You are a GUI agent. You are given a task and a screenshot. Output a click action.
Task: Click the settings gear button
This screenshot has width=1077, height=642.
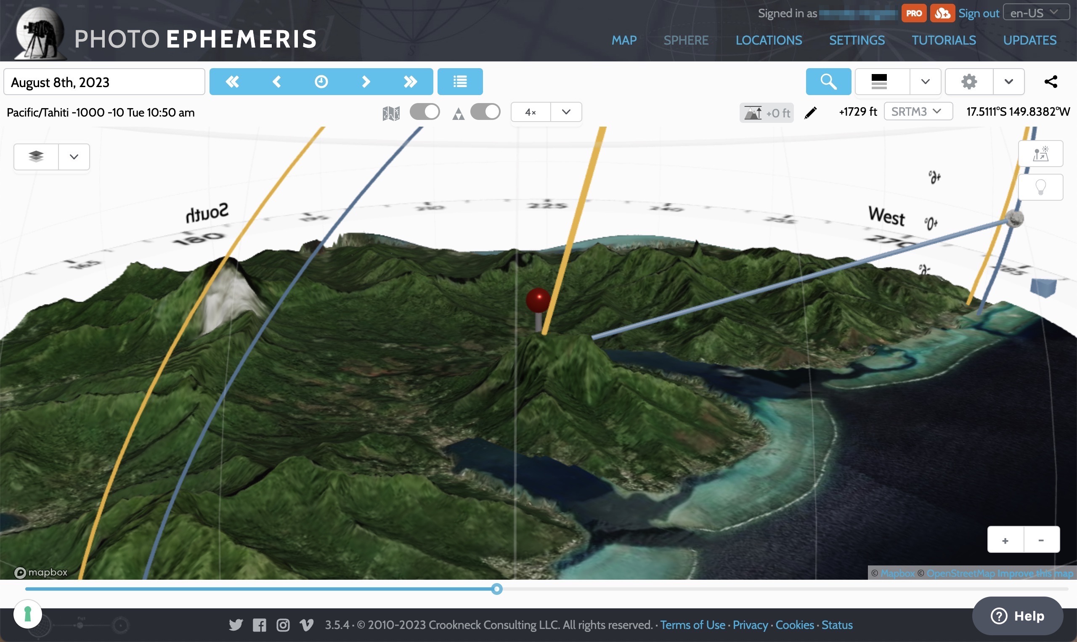click(x=969, y=81)
